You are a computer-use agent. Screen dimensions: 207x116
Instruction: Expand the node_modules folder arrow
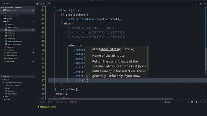click(x=3, y=16)
